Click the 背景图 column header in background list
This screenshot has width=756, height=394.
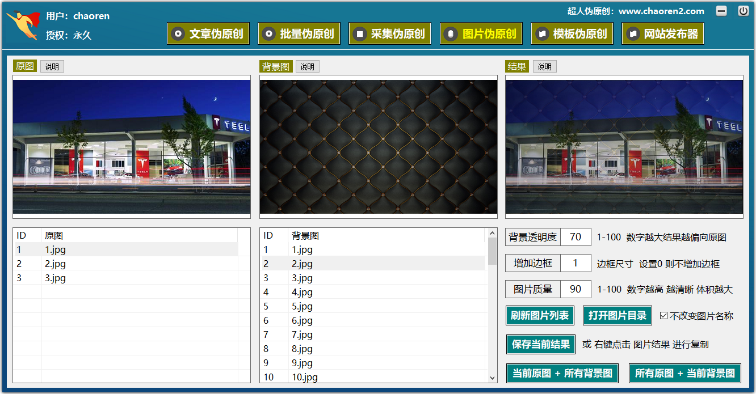coord(387,235)
